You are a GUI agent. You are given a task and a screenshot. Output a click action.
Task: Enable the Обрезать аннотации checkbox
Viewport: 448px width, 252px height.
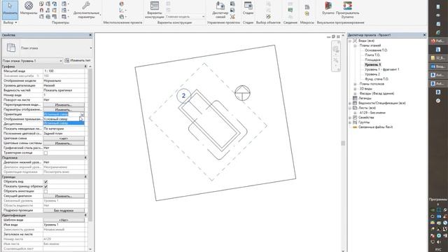point(45,191)
